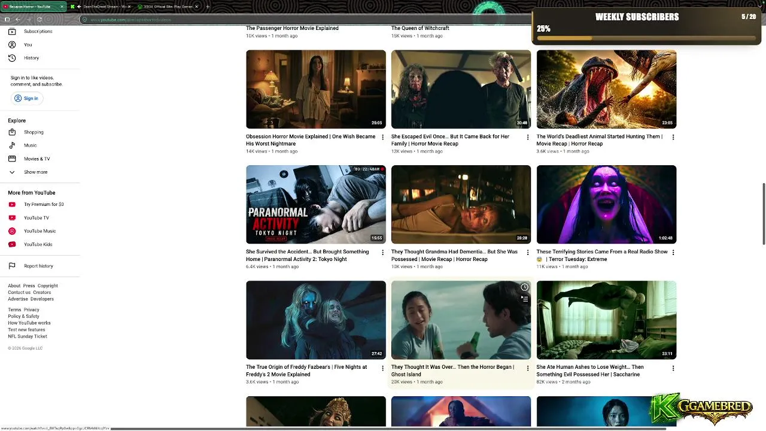Viewport: 766px width, 431px height.
Task: Open options for They Thought Grandma Had Dementia video
Action: coord(528,253)
